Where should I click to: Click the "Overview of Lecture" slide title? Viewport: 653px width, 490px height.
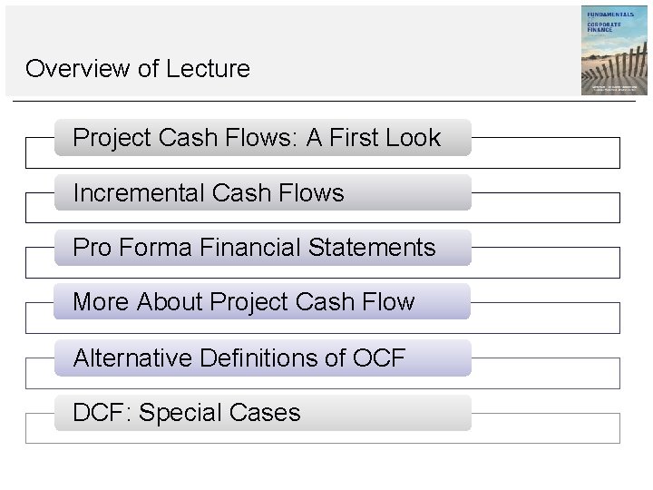138,69
